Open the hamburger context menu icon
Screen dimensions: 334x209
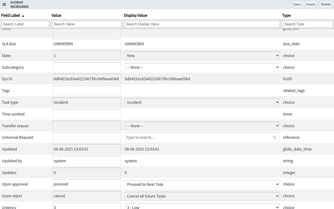click(x=4, y=4)
